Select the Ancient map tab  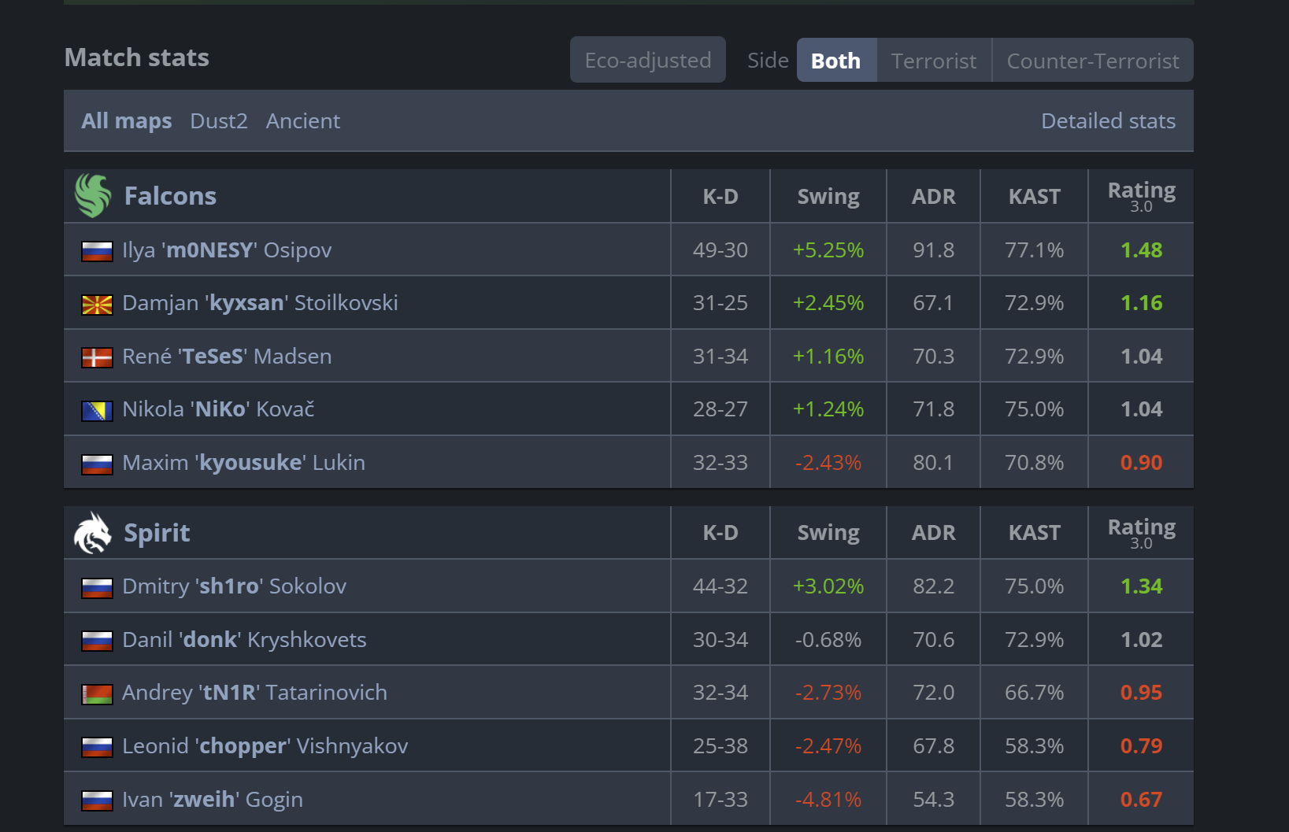click(x=303, y=121)
